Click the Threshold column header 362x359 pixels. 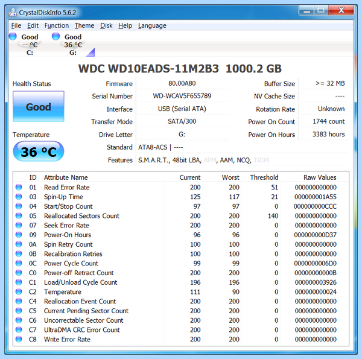pyautogui.click(x=264, y=177)
